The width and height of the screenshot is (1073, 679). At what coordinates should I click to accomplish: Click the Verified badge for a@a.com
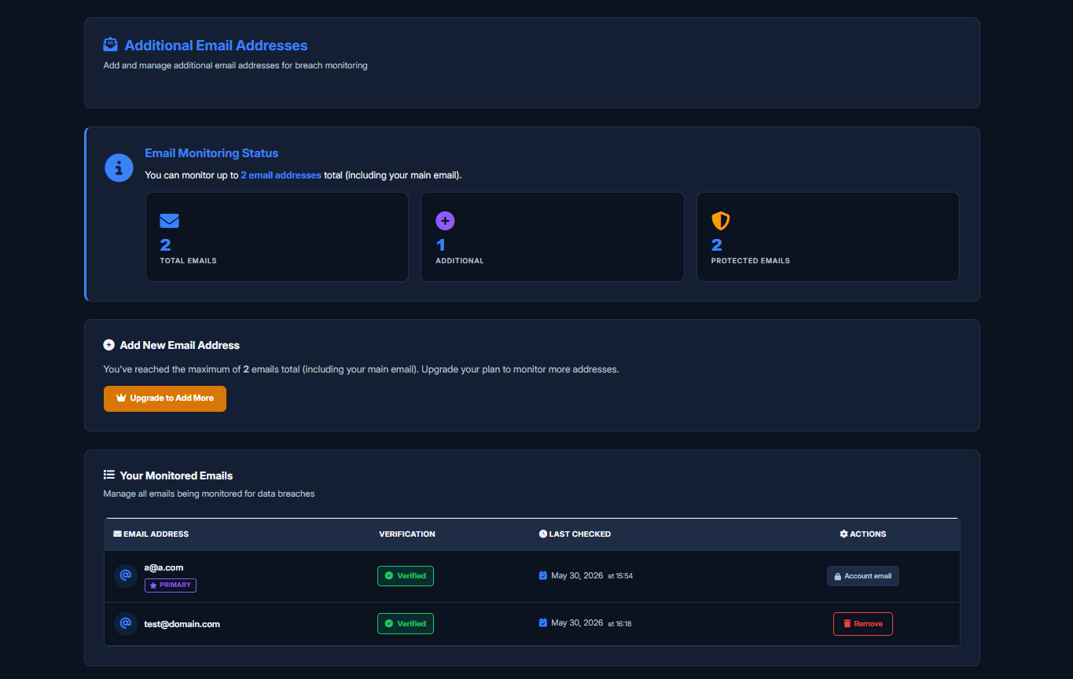pos(406,576)
